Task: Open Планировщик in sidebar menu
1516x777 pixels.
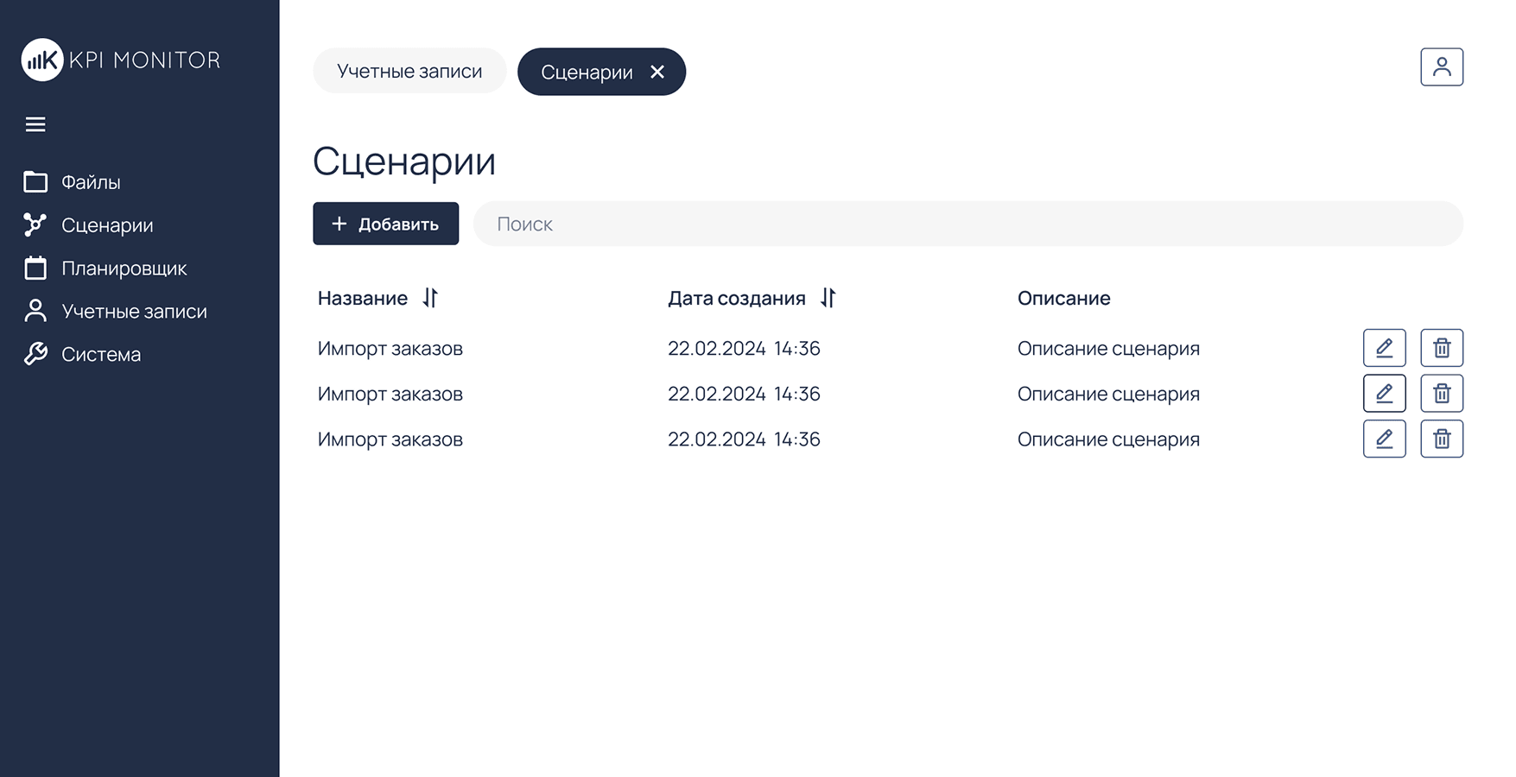Action: point(124,268)
